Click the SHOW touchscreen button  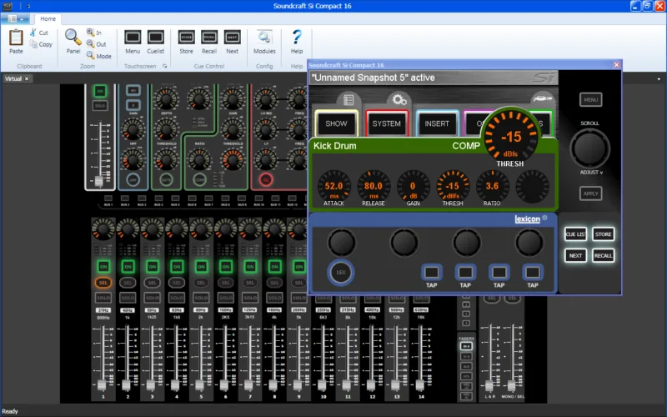pyautogui.click(x=336, y=123)
